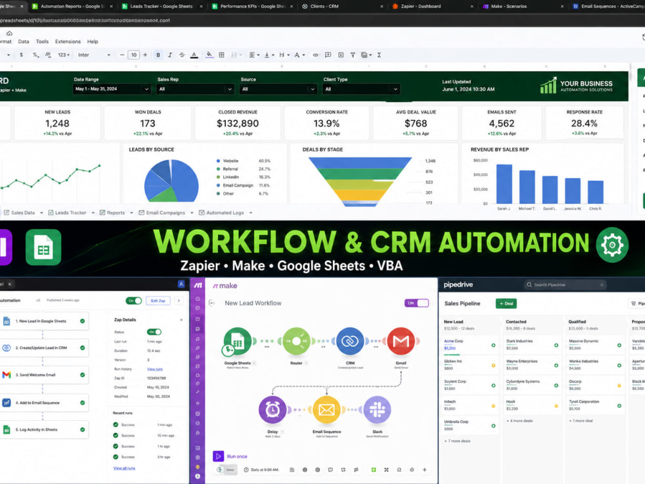Click the + Deal button in Pipedrive
This screenshot has height=484, width=645.
(506, 303)
